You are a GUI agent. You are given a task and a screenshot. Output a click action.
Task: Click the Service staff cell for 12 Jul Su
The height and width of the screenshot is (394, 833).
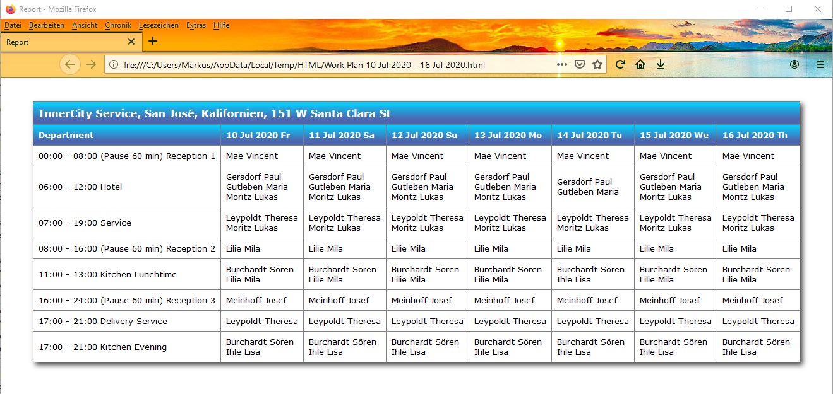428,223
